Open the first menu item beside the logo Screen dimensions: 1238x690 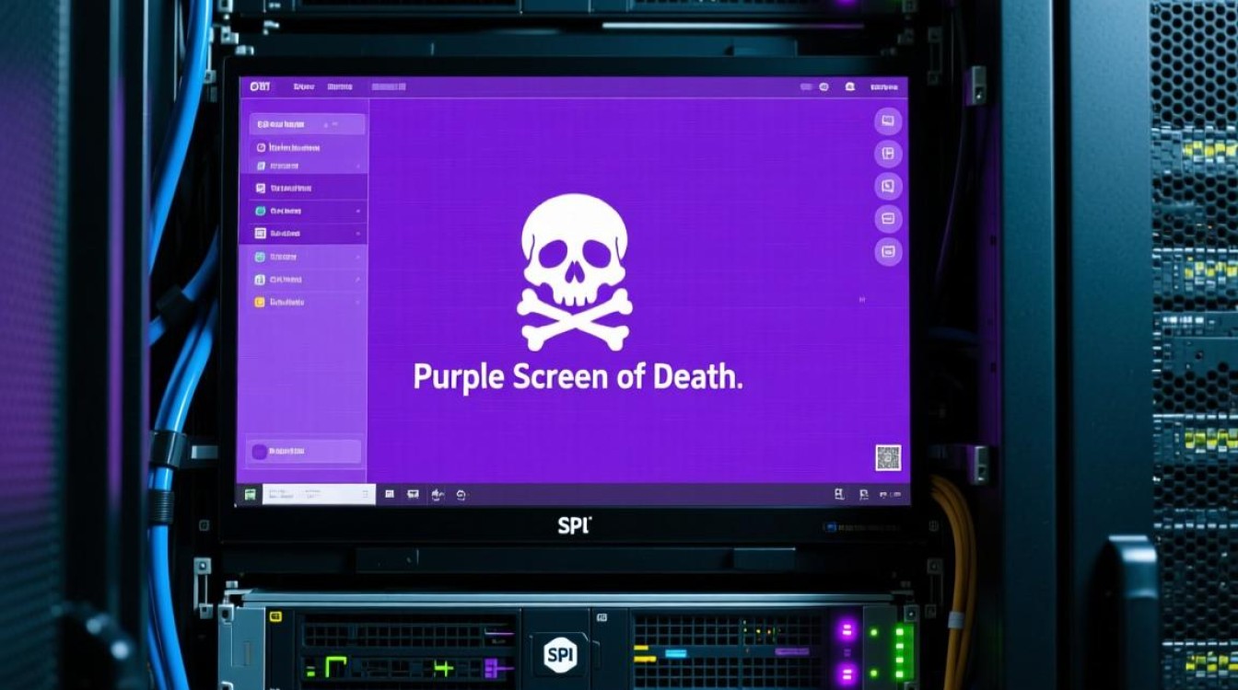303,86
